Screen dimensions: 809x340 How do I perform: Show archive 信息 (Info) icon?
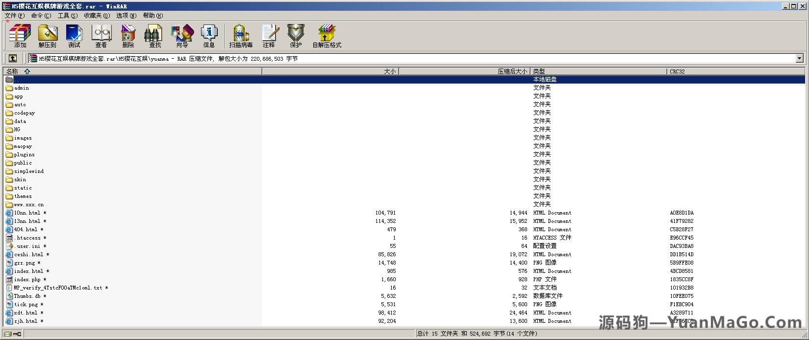tap(209, 36)
